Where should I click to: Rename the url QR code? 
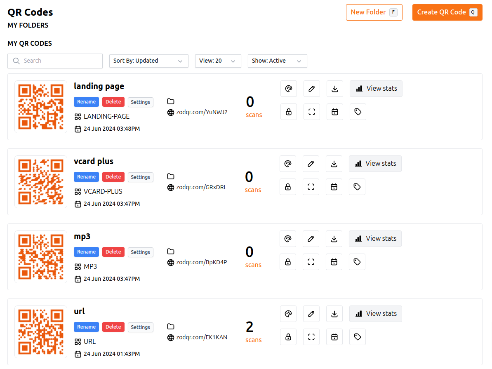86,327
